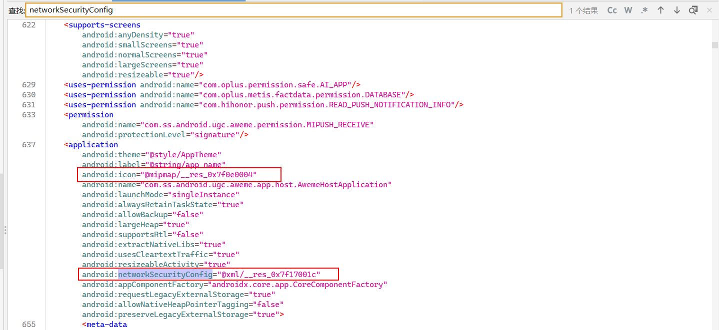719x330 pixels.
Task: Focus the find field containing networkSecurityConfig
Action: pyautogui.click(x=293, y=10)
